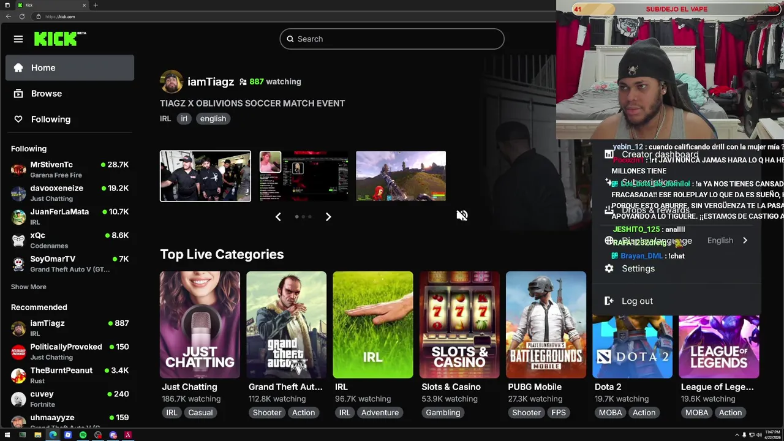Unmute the featured stream preview
Viewport: 784px width, 441px height.
[x=462, y=216]
